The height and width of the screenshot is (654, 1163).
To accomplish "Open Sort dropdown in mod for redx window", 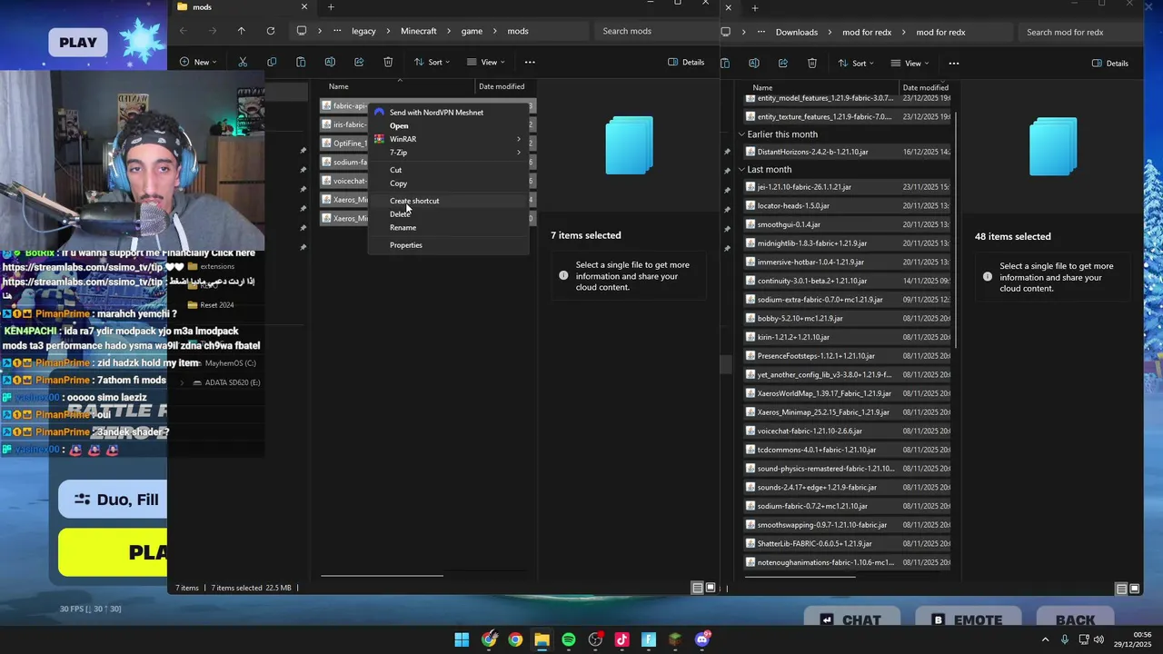I will pyautogui.click(x=856, y=63).
